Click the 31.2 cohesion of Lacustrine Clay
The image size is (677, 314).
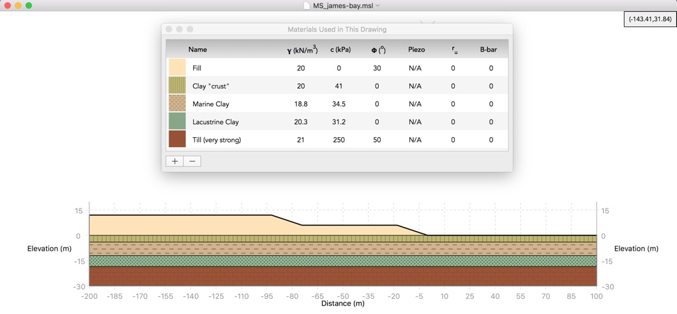[340, 122]
